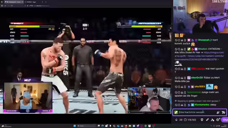The height and width of the screenshot is (128, 228).
Task: Open uhu1893 username in chat
Action: (199, 87)
